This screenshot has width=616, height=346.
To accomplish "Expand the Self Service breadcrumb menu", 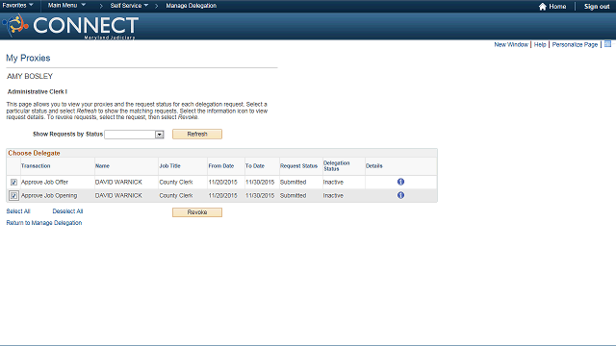I will (129, 6).
